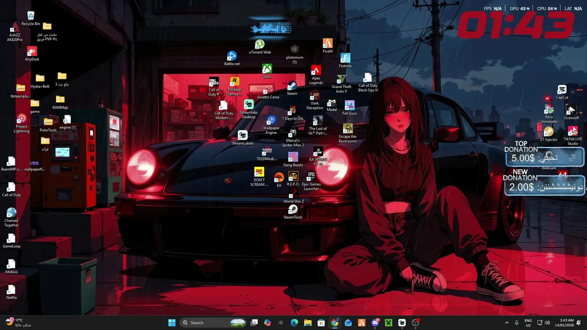Open Grand Theft Auto V shortcut
Image resolution: width=587 pixels, height=330 pixels.
(x=342, y=84)
